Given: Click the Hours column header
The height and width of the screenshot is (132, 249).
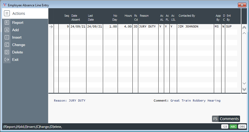Looking at the screenshot, I should click(128, 16).
